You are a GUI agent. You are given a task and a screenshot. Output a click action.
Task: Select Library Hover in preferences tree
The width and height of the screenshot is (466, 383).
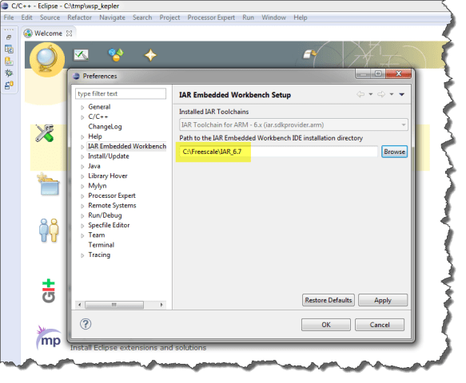(x=108, y=176)
